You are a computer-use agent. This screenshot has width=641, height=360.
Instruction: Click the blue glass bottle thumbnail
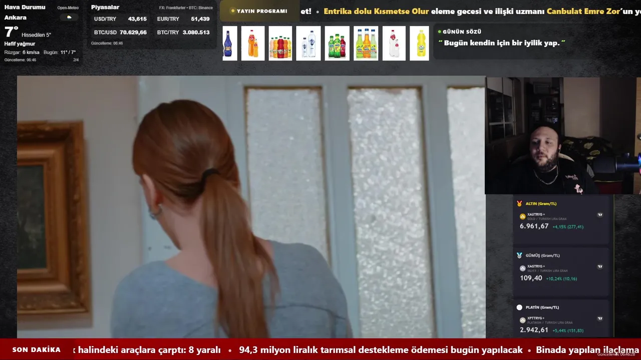(229, 43)
